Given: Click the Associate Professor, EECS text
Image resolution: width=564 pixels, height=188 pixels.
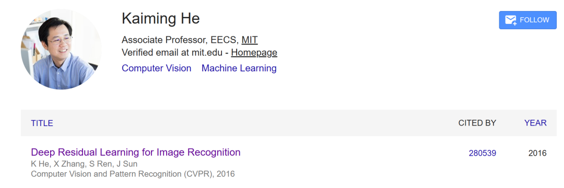Looking at the screenshot, I should pos(180,40).
